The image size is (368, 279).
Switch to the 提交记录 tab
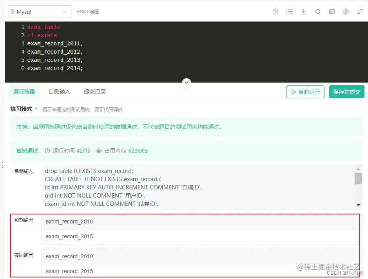[x=94, y=92]
